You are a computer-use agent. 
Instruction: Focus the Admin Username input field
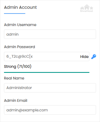click(50, 34)
